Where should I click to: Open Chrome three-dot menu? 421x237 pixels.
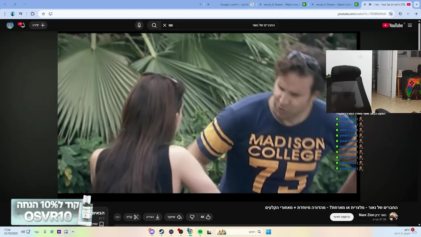click(x=5, y=14)
